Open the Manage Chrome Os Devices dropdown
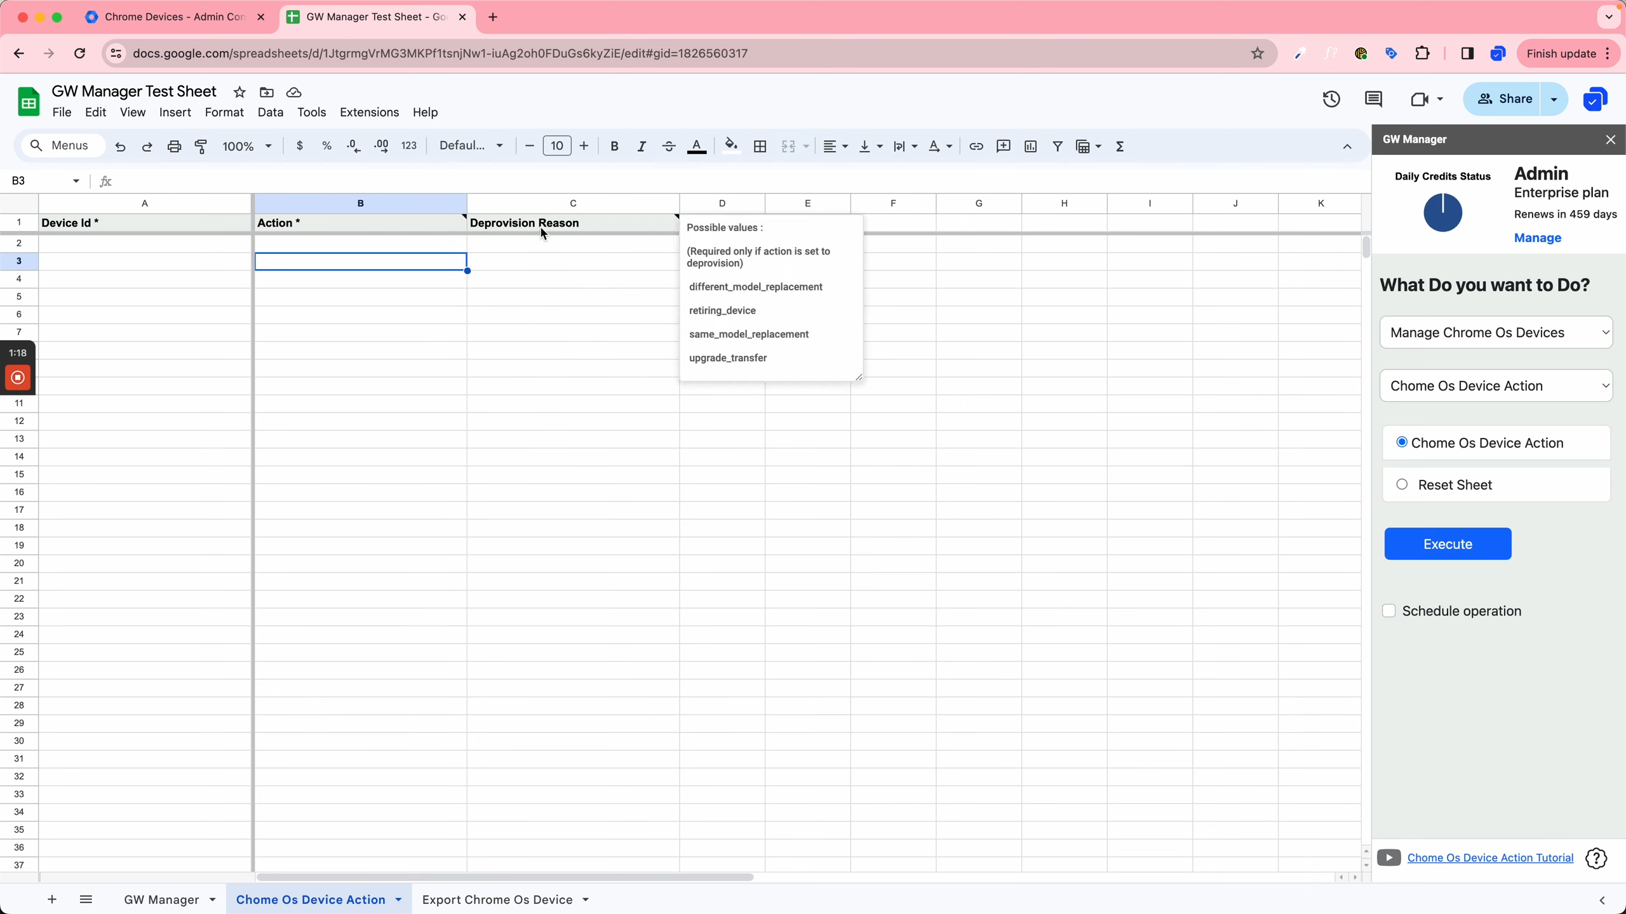 [x=1496, y=332]
